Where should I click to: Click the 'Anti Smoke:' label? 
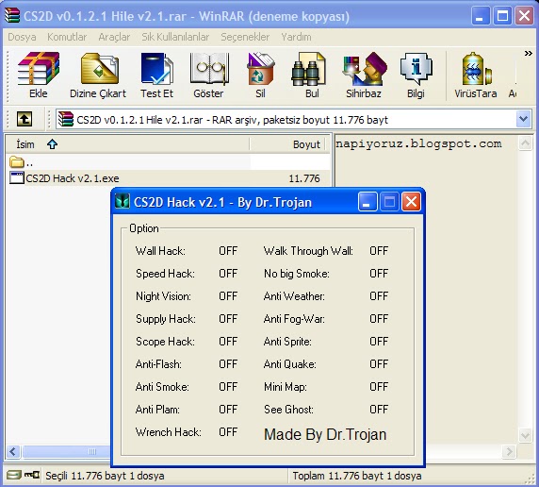click(162, 387)
